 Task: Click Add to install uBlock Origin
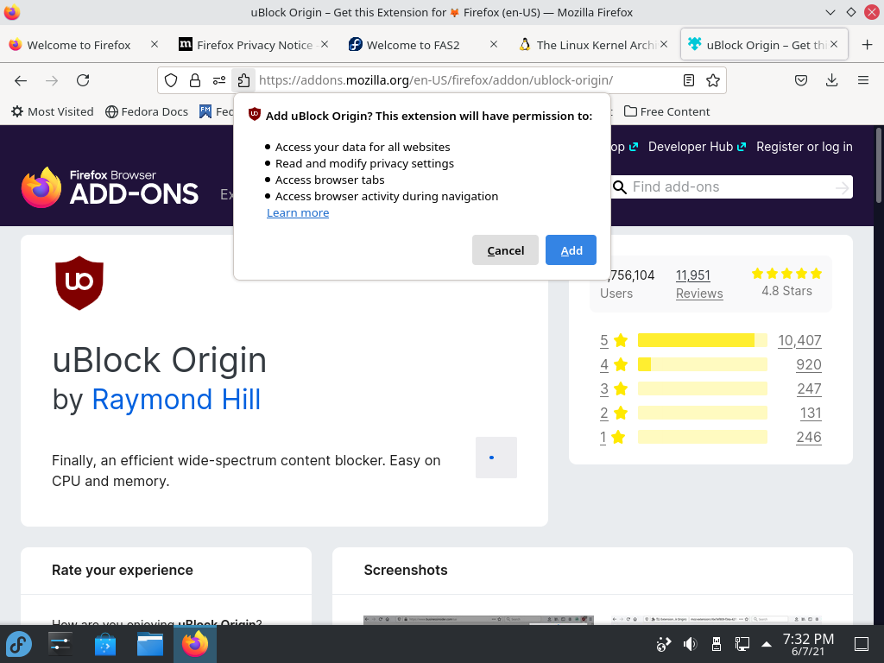point(571,250)
